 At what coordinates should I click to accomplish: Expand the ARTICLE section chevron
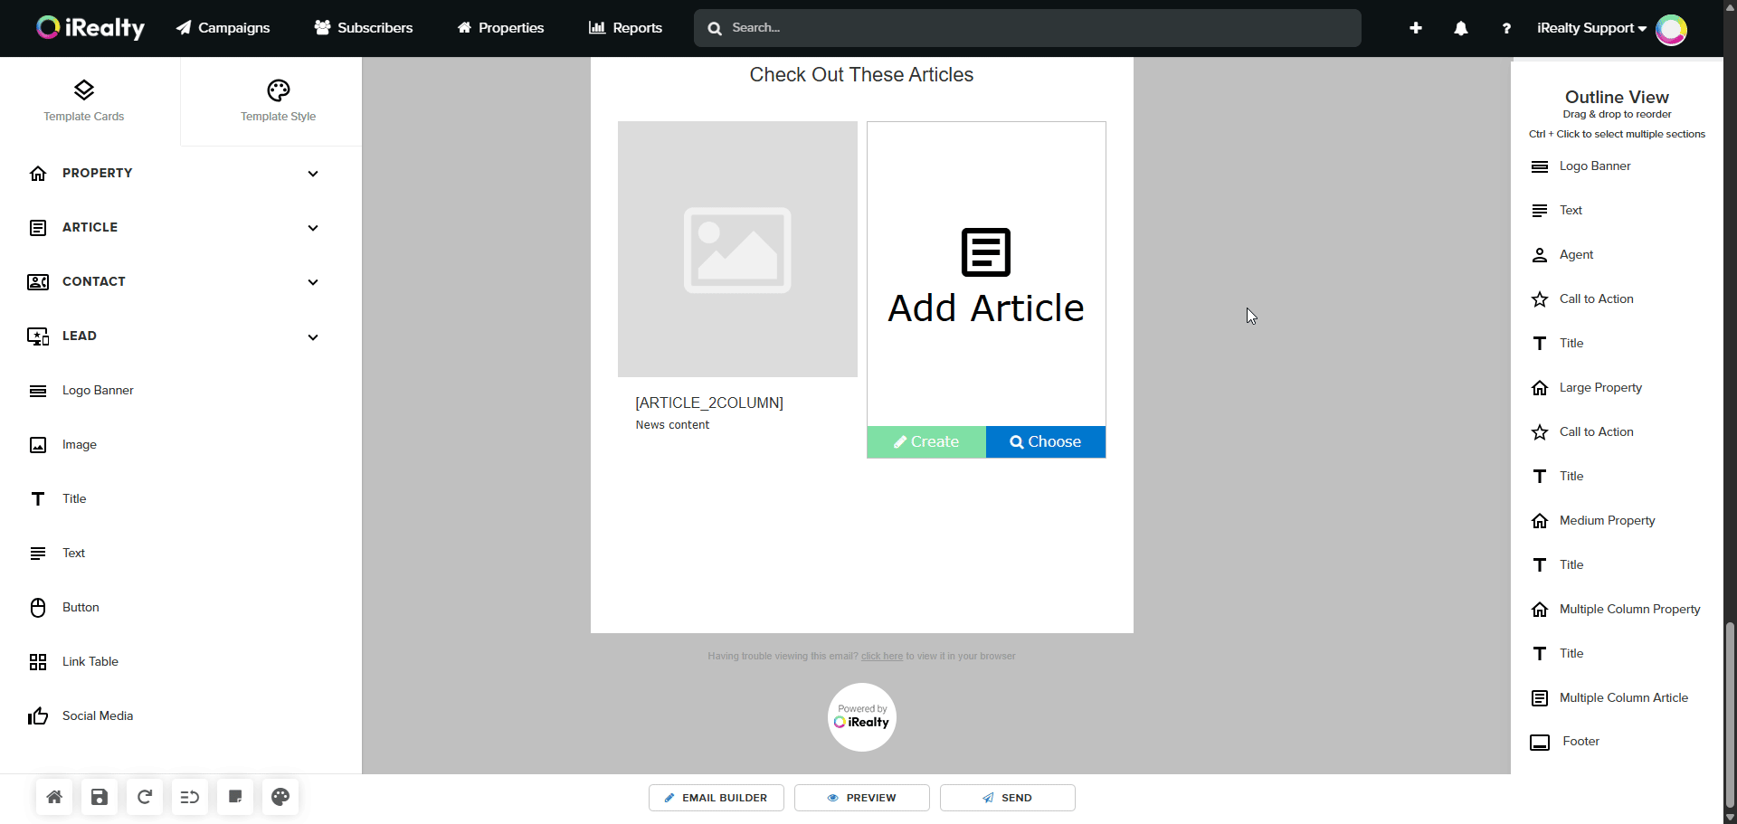pos(313,228)
